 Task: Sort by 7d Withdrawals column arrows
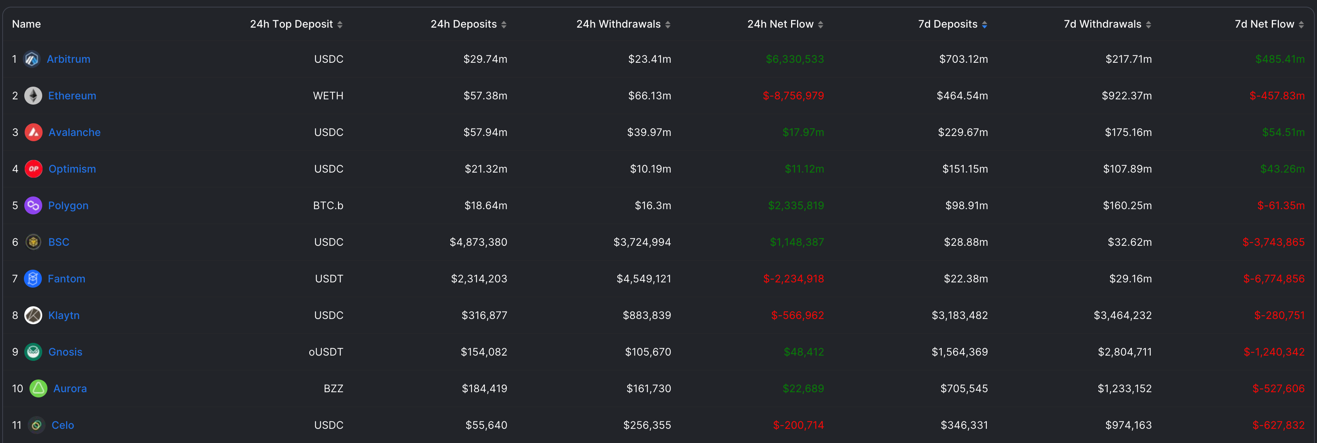1148,25
